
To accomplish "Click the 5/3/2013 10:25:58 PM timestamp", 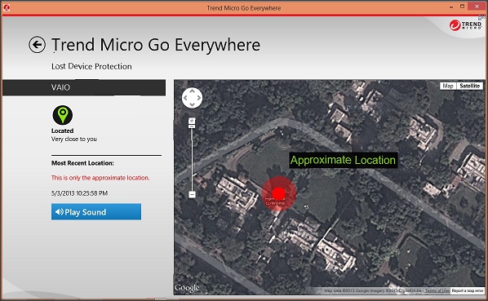I will click(79, 193).
